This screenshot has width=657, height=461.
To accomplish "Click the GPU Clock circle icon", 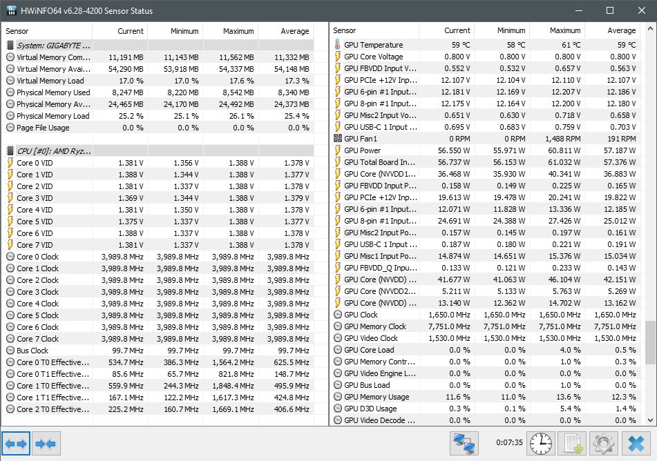I will (x=338, y=314).
